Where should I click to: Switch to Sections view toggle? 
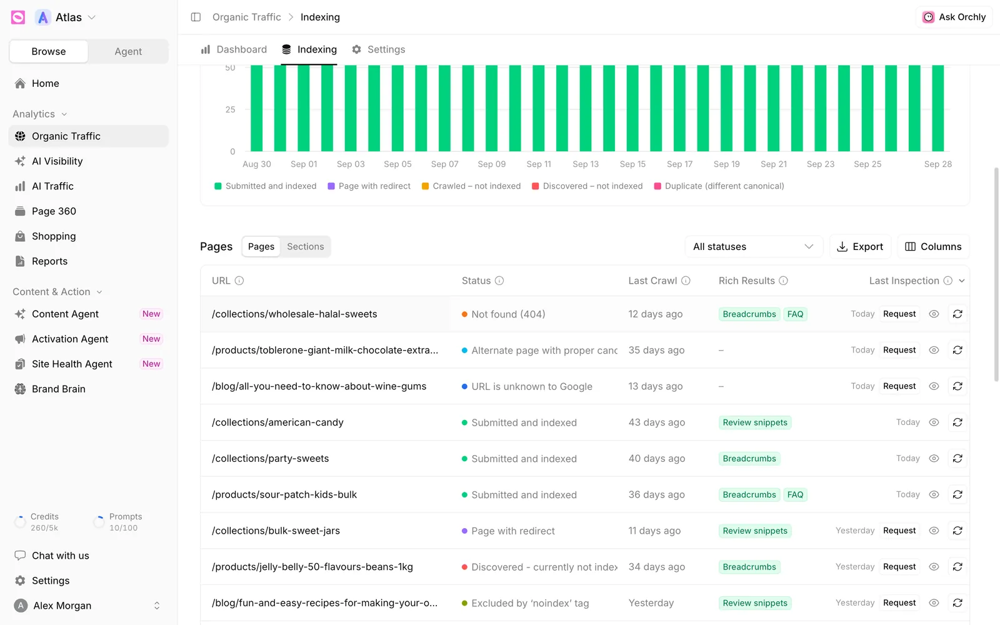coord(306,247)
